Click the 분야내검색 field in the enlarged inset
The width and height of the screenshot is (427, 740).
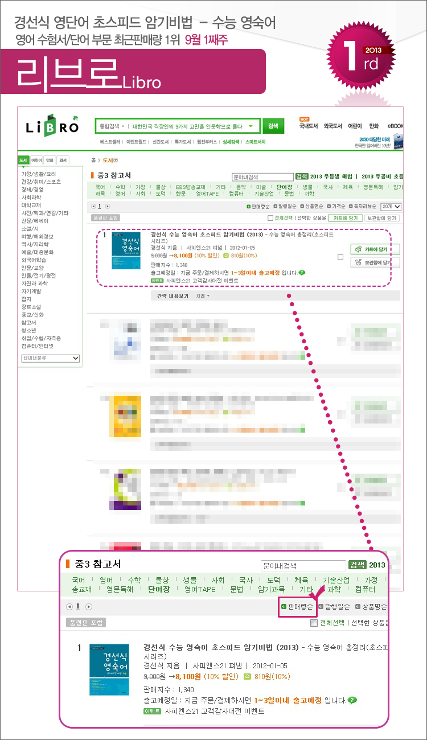coord(303,566)
